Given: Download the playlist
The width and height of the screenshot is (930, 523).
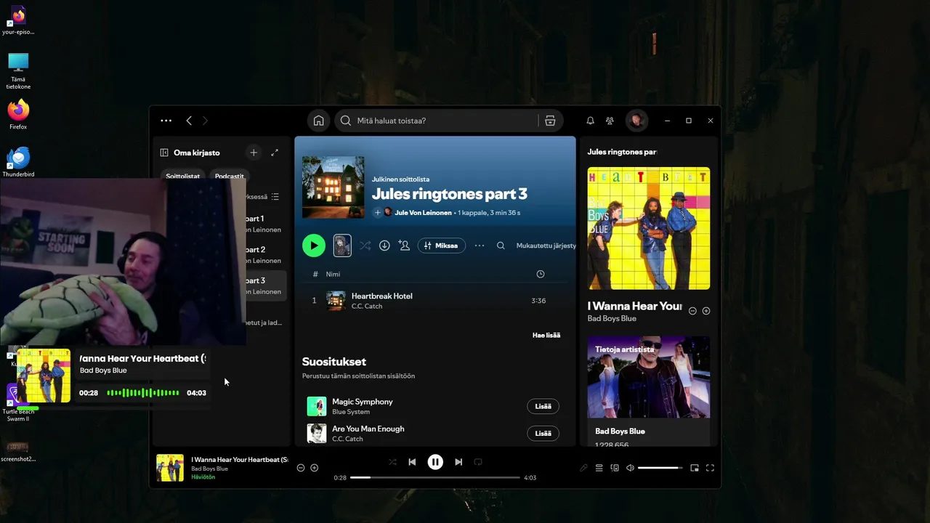Looking at the screenshot, I should (x=384, y=246).
